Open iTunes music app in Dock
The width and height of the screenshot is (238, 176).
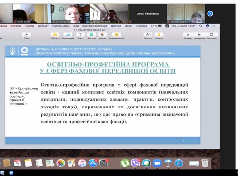(x=82, y=163)
